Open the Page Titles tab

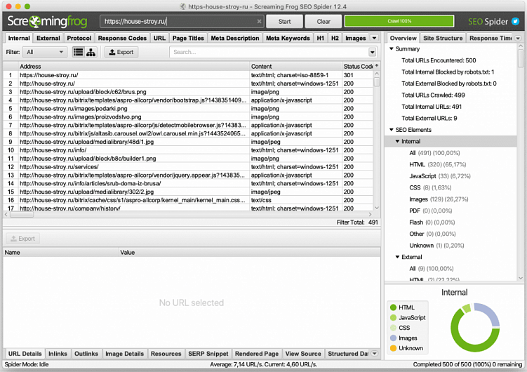point(188,39)
